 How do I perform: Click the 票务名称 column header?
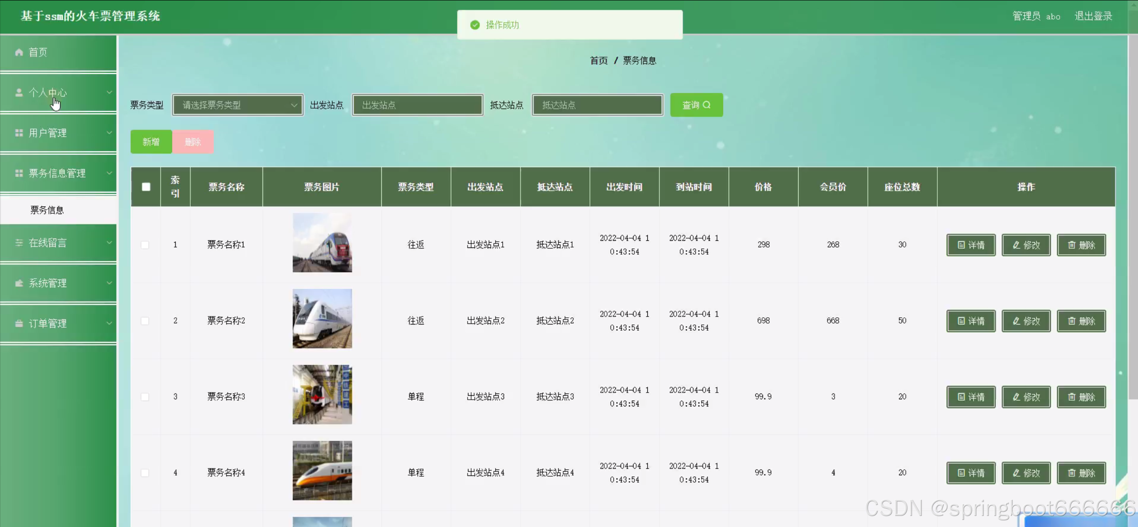click(226, 187)
